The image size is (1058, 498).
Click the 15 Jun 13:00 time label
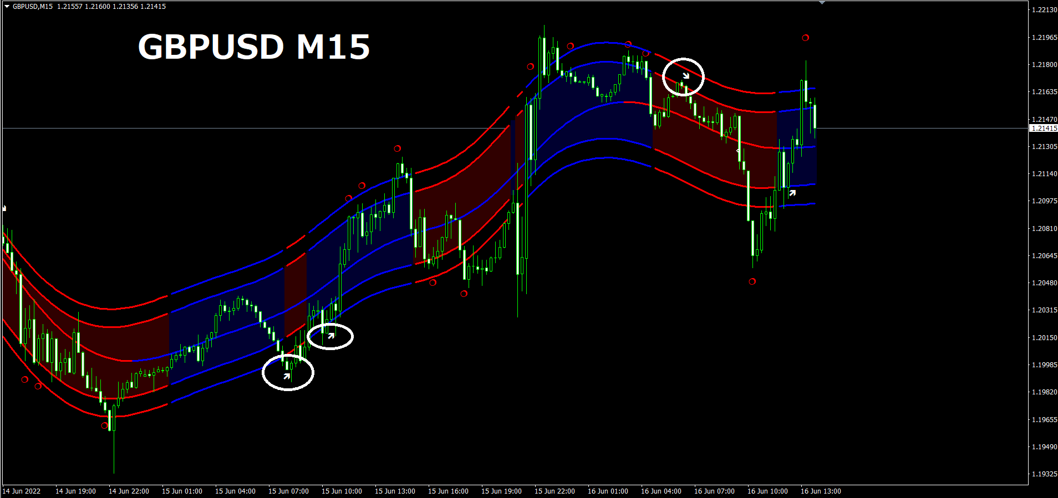[x=395, y=491]
